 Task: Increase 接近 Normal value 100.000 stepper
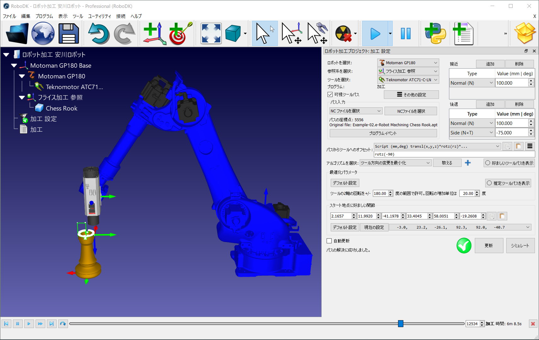tap(531, 81)
